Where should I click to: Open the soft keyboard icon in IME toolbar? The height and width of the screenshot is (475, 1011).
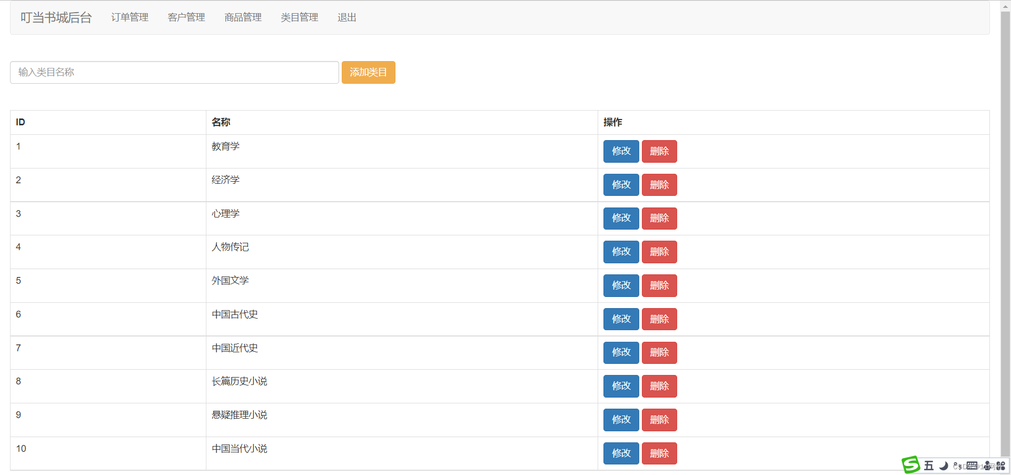972,466
